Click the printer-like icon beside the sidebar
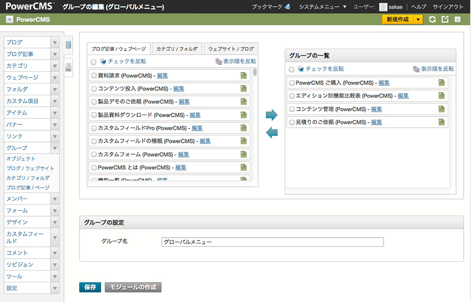Image resolution: width=471 pixels, height=302 pixels. tap(68, 67)
